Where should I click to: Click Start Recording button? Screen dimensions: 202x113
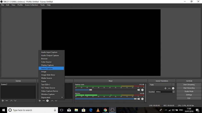[189, 88]
